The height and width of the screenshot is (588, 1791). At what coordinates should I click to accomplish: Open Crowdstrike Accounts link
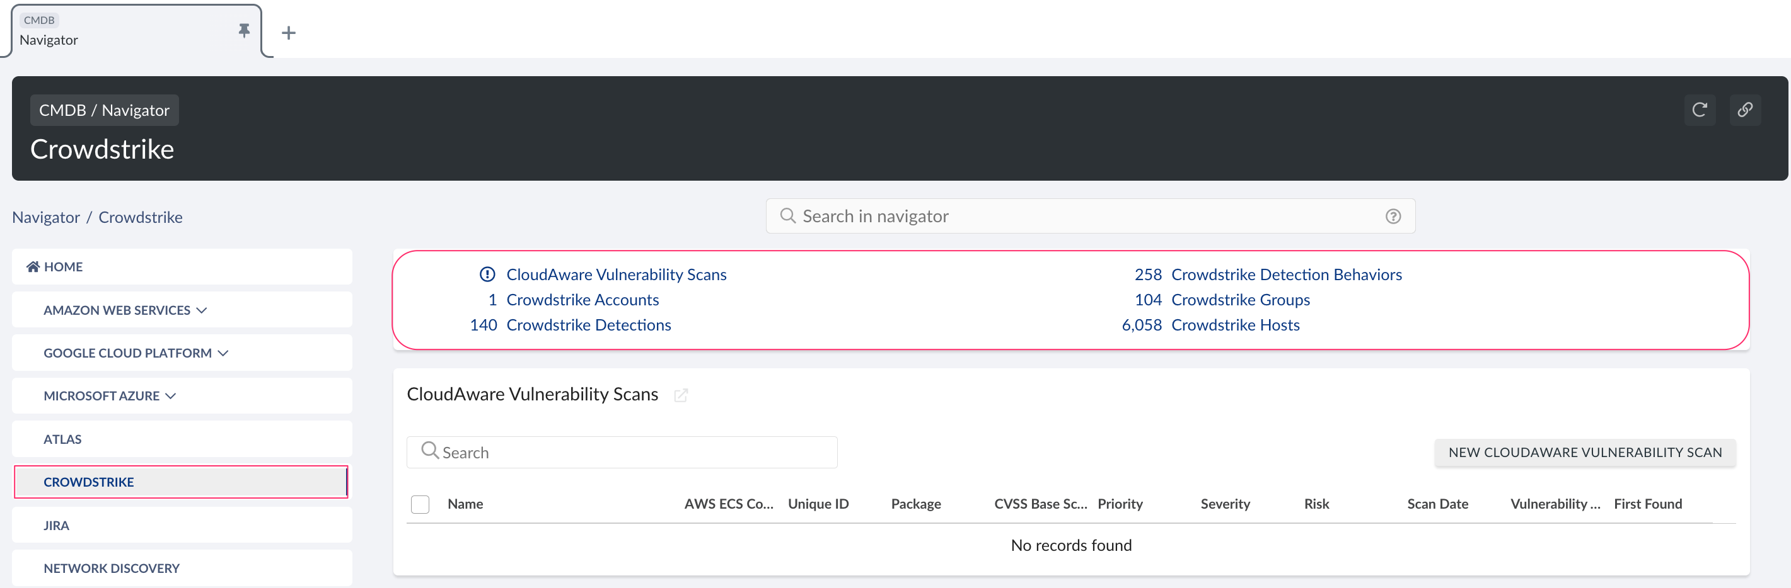(x=583, y=300)
